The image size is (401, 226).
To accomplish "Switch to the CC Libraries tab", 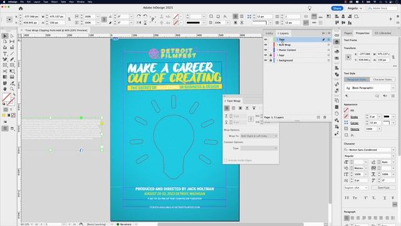I will click(x=383, y=33).
